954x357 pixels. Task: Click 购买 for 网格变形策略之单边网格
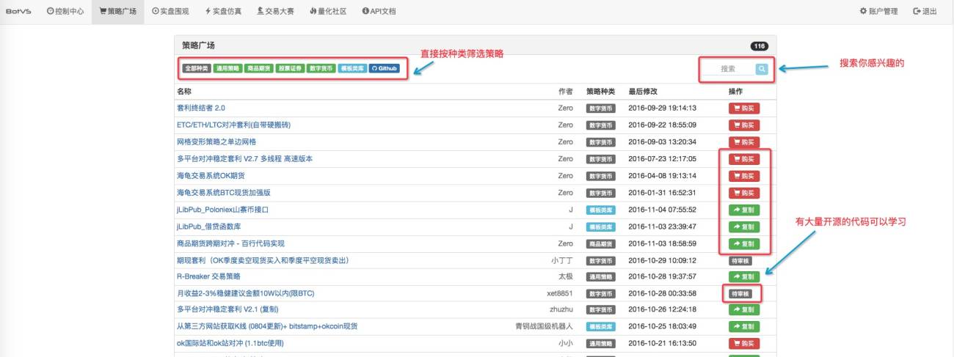pos(743,141)
